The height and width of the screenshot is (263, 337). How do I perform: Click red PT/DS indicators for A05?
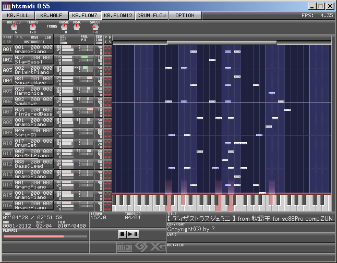[x=107, y=91]
